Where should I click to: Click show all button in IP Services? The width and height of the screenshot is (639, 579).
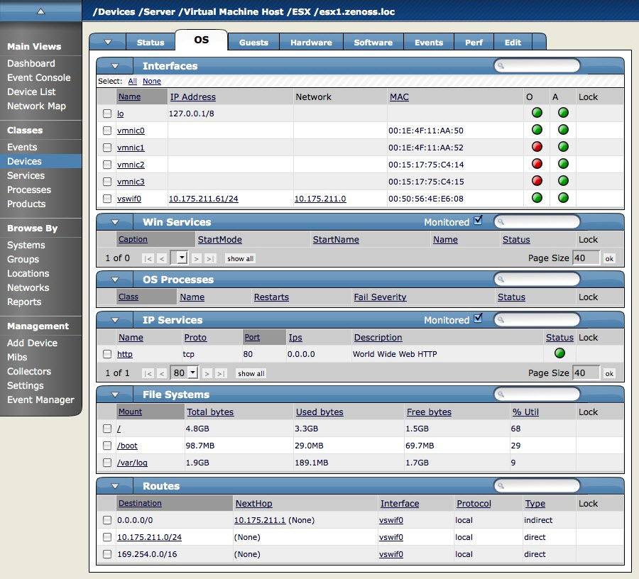coord(251,373)
